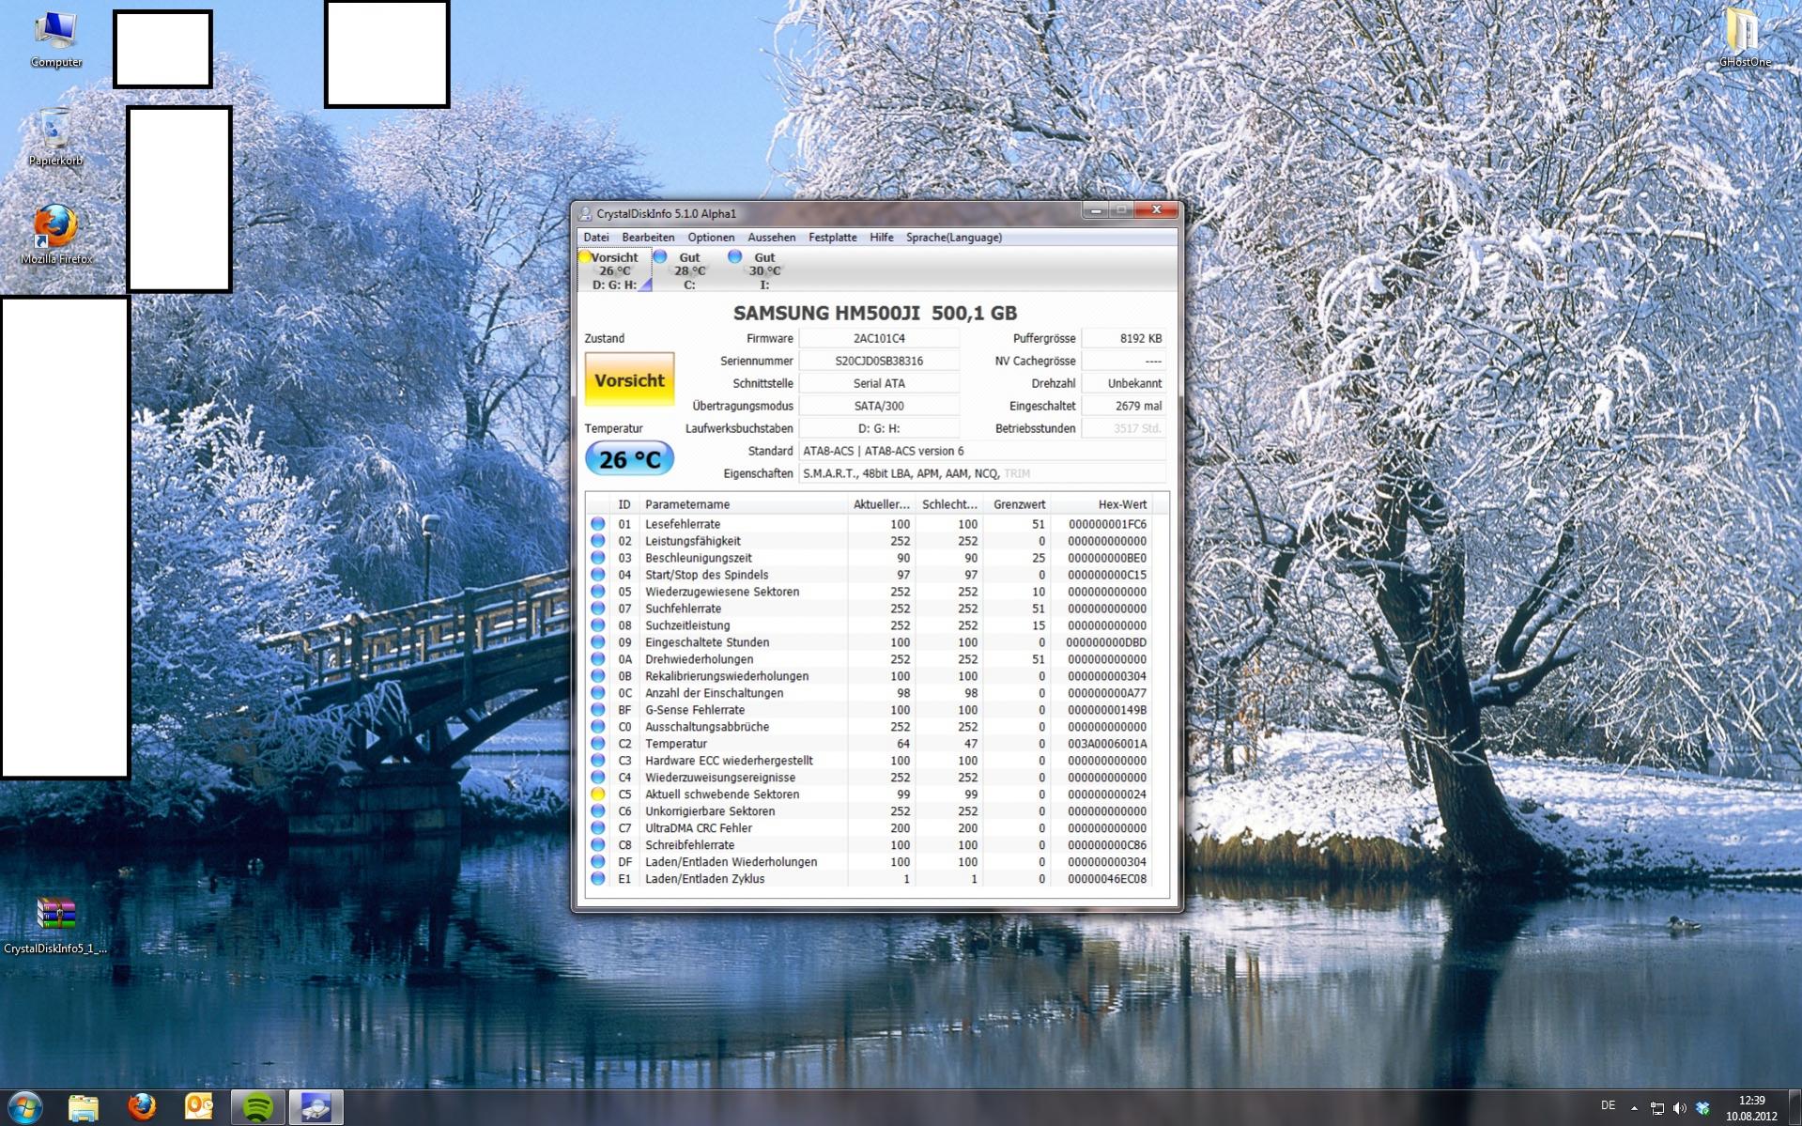The width and height of the screenshot is (1802, 1126).
Task: Open the Hilfe menu
Action: point(882,238)
